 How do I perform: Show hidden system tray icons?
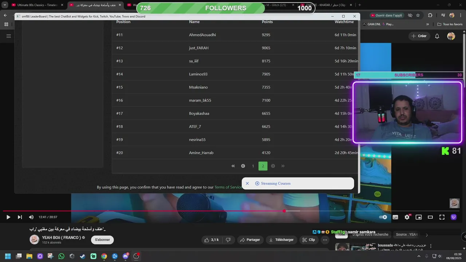tap(419, 256)
